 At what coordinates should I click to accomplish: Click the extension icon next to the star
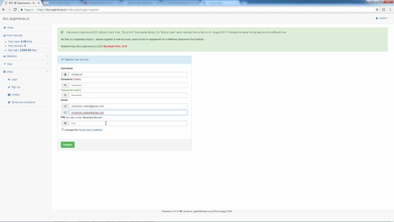384,10
